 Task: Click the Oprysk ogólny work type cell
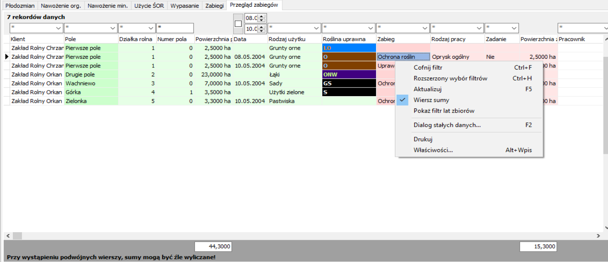pyautogui.click(x=458, y=57)
